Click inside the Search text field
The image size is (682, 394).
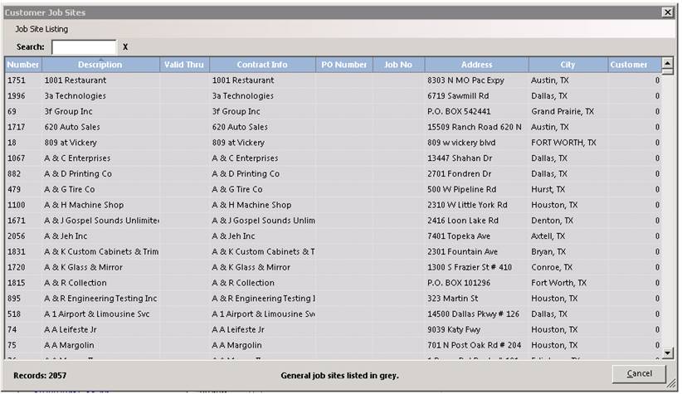[x=84, y=47]
